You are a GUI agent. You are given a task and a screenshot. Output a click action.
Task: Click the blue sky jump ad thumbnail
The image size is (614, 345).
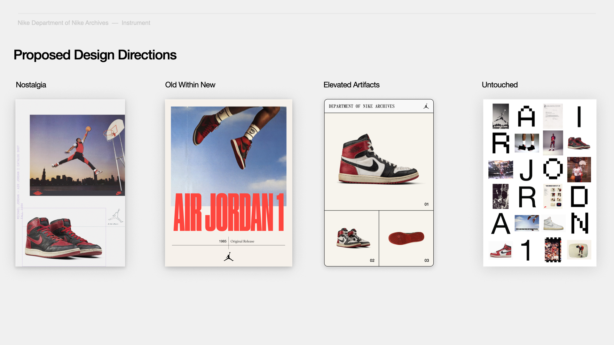527,223
